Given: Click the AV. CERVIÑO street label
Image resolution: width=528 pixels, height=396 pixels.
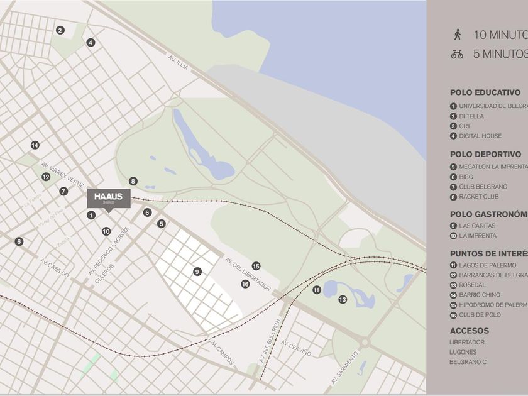Looking at the screenshot, I should [x=296, y=348].
